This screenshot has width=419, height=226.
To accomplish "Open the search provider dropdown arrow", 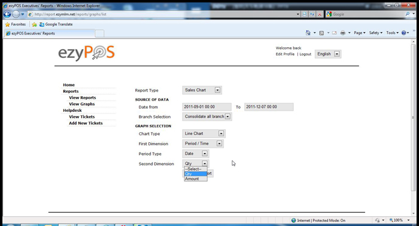I will (x=414, y=14).
